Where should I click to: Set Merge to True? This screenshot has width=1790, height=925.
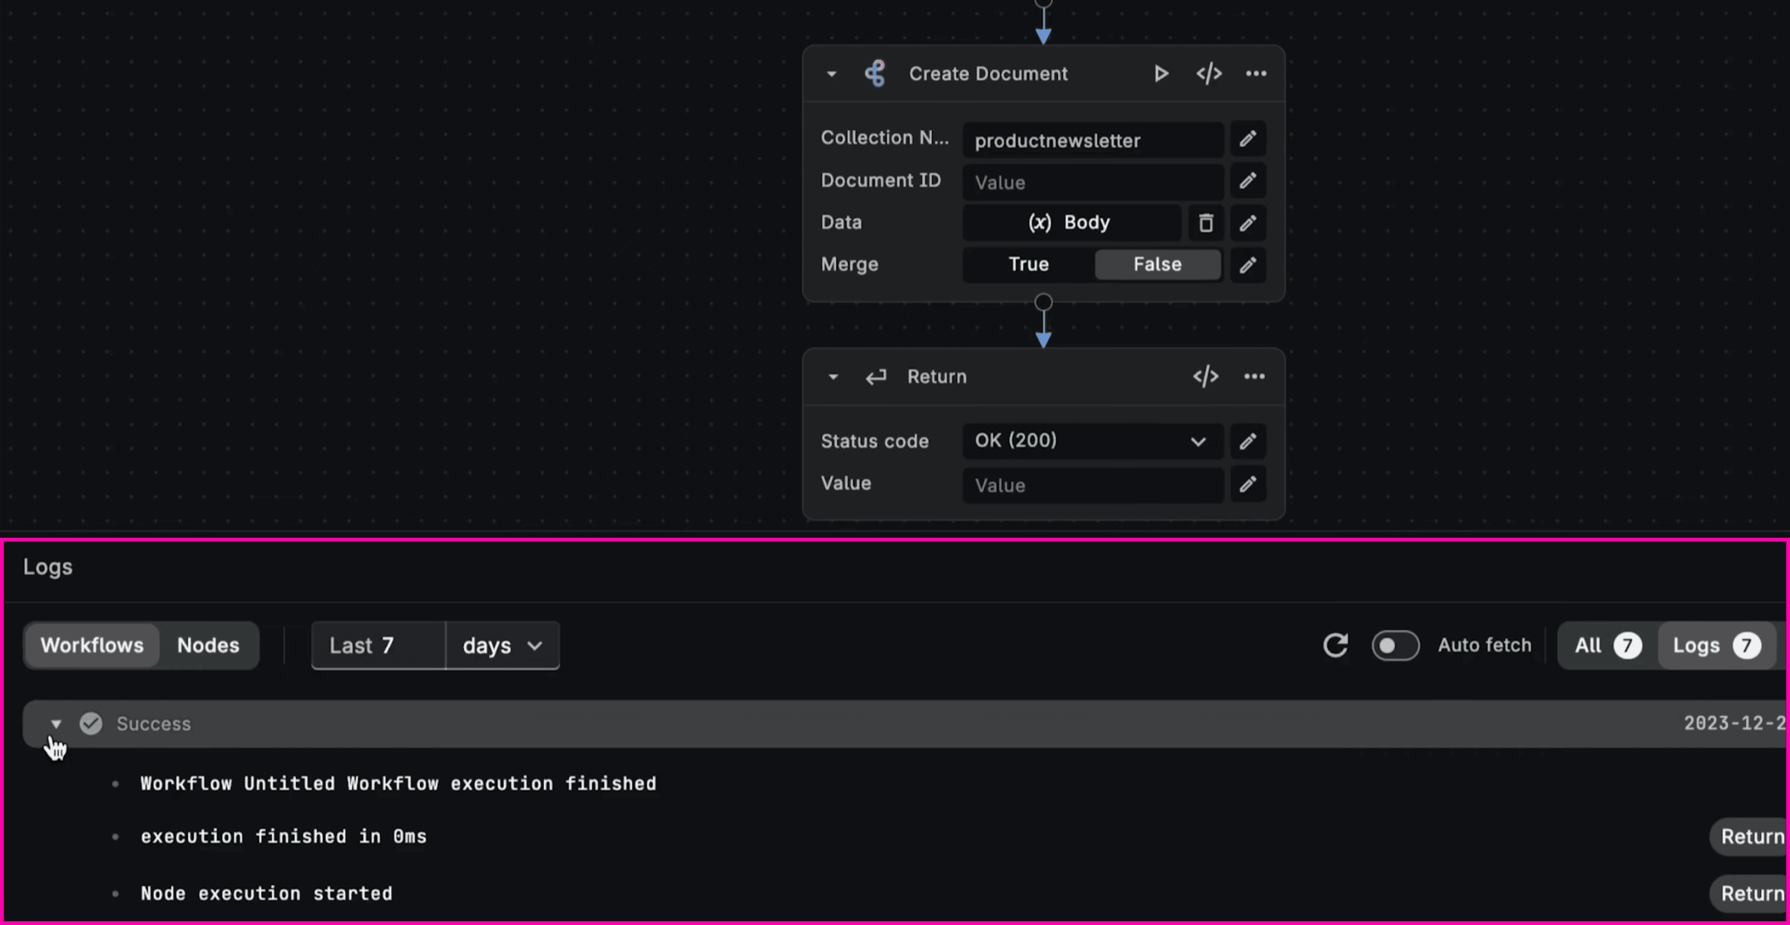point(1028,264)
